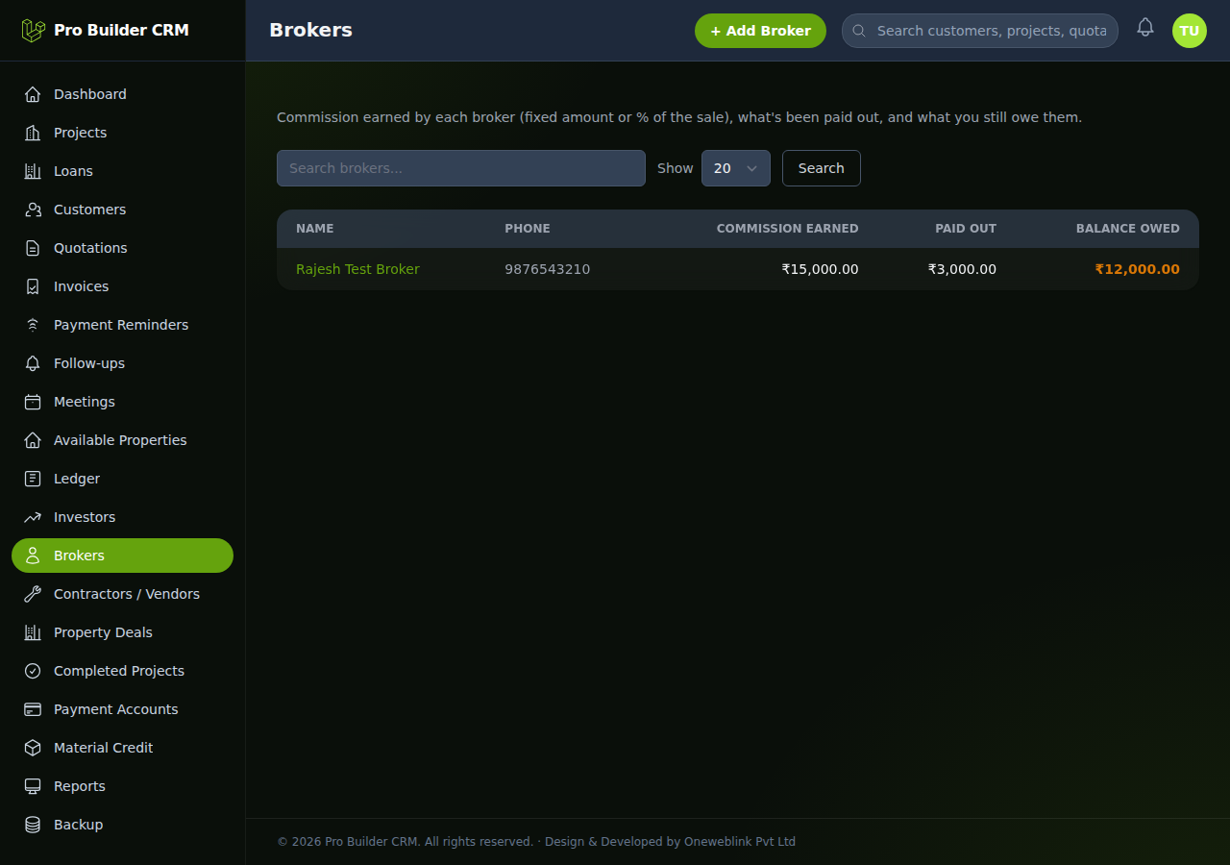1230x865 pixels.
Task: Click the Search button next to Show
Action: click(x=822, y=168)
